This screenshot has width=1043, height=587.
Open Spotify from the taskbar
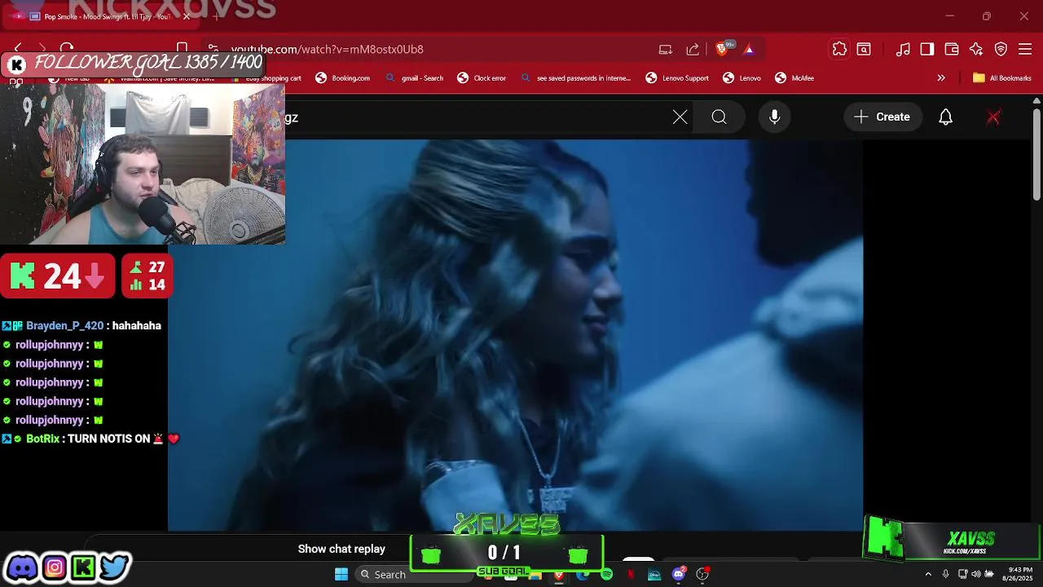tap(606, 575)
